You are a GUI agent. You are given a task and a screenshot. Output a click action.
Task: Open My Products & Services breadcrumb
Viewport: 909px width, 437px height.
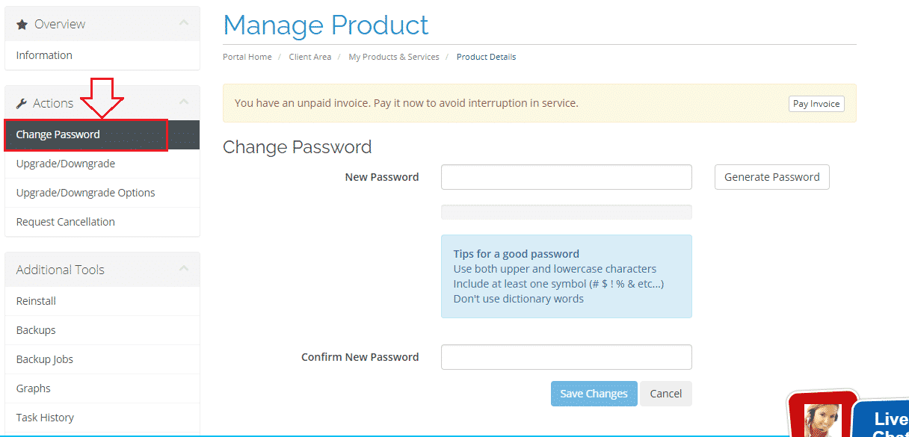tap(394, 57)
